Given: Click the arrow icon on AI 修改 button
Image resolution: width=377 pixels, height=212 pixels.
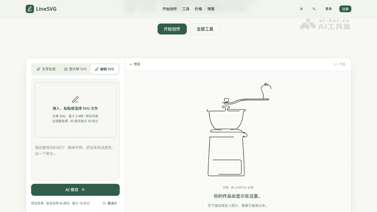Looking at the screenshot, I should tap(83, 190).
